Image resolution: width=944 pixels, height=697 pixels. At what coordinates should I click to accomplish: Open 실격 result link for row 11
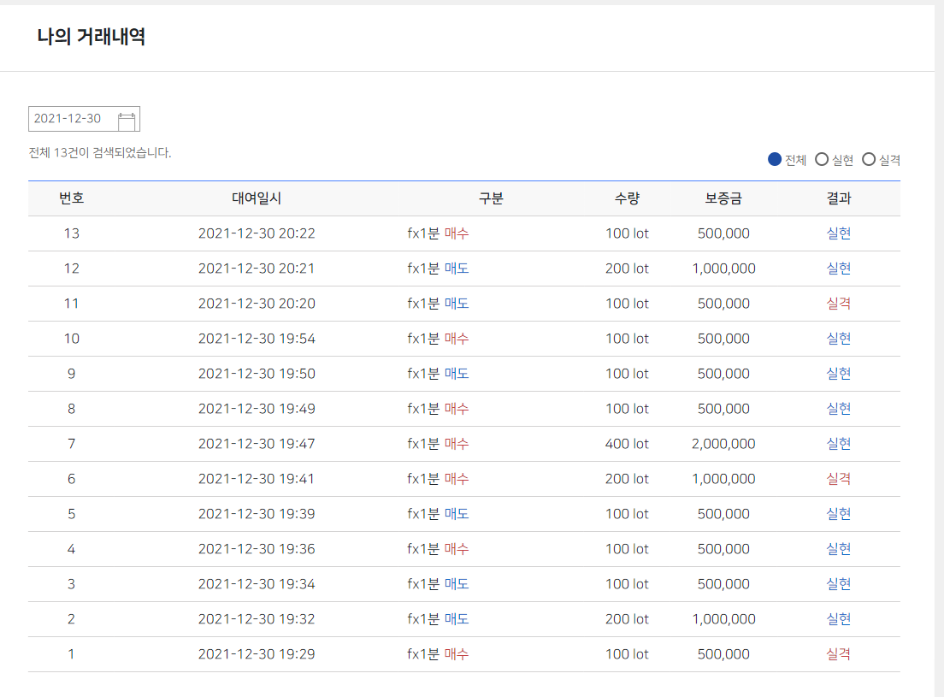(x=839, y=304)
